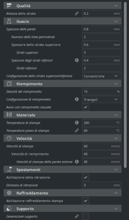Viewport: 129px width, 220px height.
Task: Click the Velocità di stampa value field
Action: pos(102,146)
